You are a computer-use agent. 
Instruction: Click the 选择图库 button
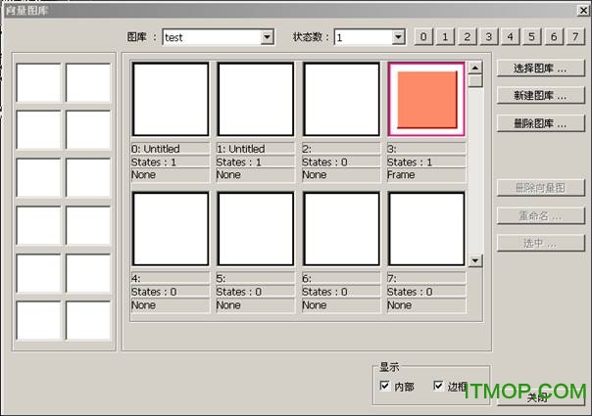[x=539, y=69]
